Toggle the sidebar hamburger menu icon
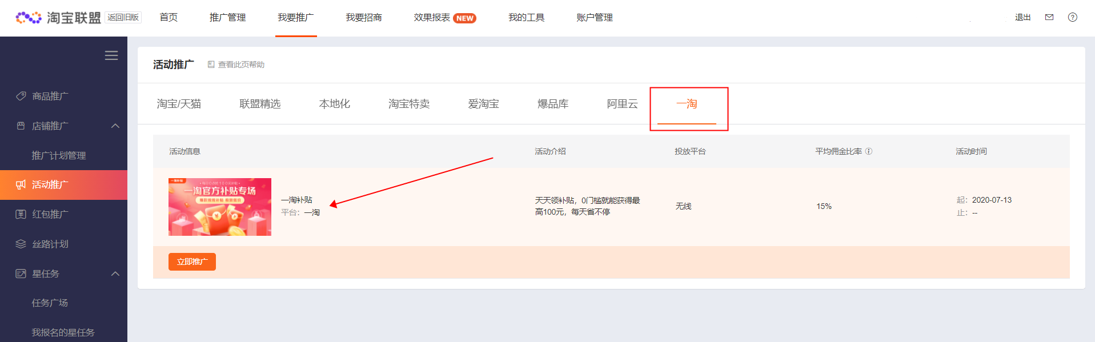The height and width of the screenshot is (342, 1095). click(x=111, y=55)
